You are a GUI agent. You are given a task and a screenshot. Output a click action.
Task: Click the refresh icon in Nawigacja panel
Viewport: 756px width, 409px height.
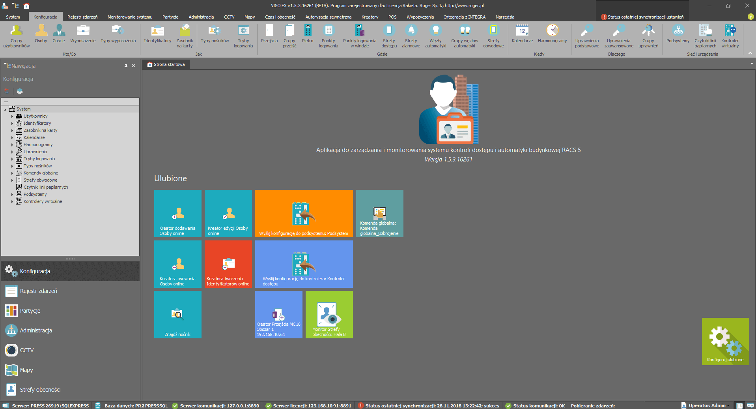[x=7, y=91]
